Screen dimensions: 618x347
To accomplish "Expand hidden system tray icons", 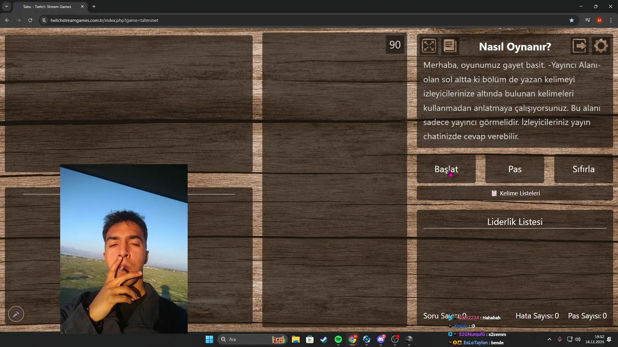I will [549, 339].
